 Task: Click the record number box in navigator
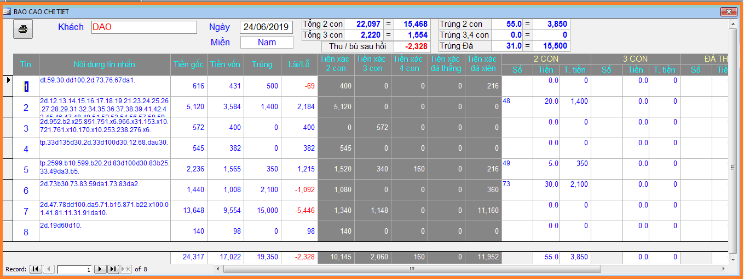74,269
